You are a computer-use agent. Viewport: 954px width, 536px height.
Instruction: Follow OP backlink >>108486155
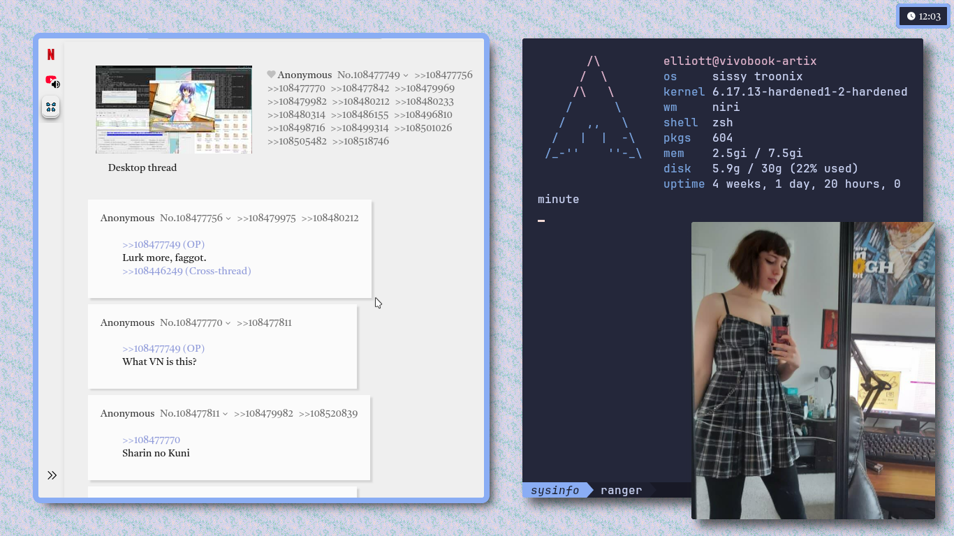360,114
